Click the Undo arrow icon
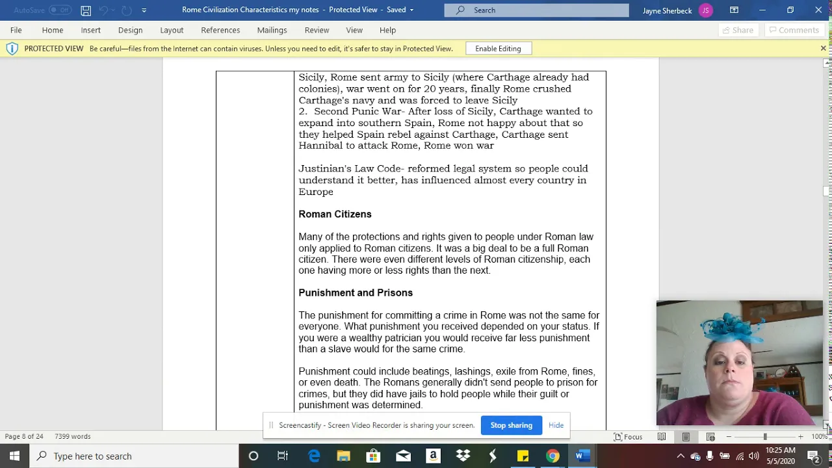Screen dimensions: 832x468 (103, 10)
